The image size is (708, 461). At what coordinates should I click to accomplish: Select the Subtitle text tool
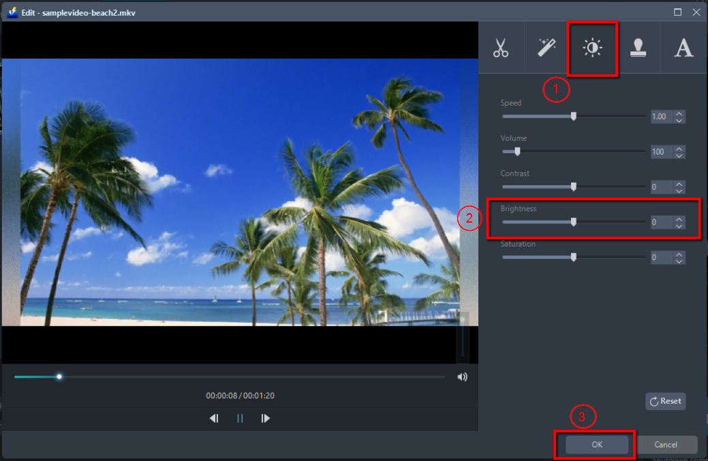(x=683, y=48)
